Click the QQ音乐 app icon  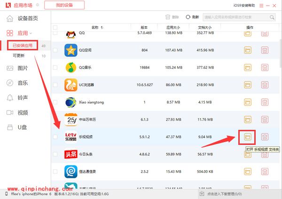pos(71,68)
